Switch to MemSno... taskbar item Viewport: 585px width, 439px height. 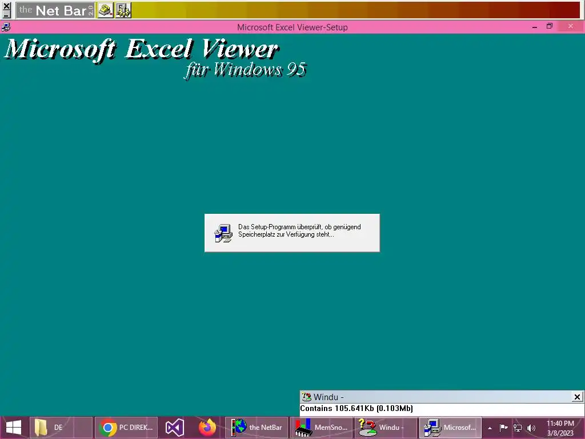point(321,428)
